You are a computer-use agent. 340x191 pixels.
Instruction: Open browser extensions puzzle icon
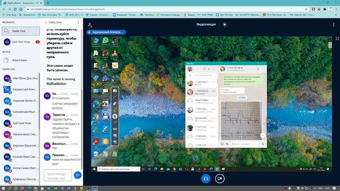[x=325, y=9]
